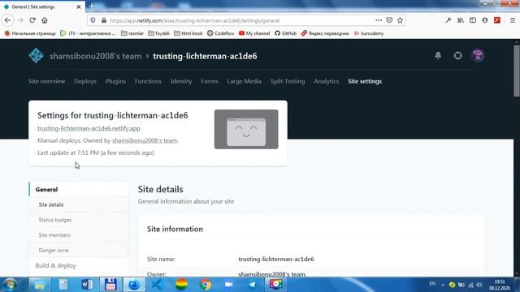Open Netlify notifications bell

pos(438,56)
